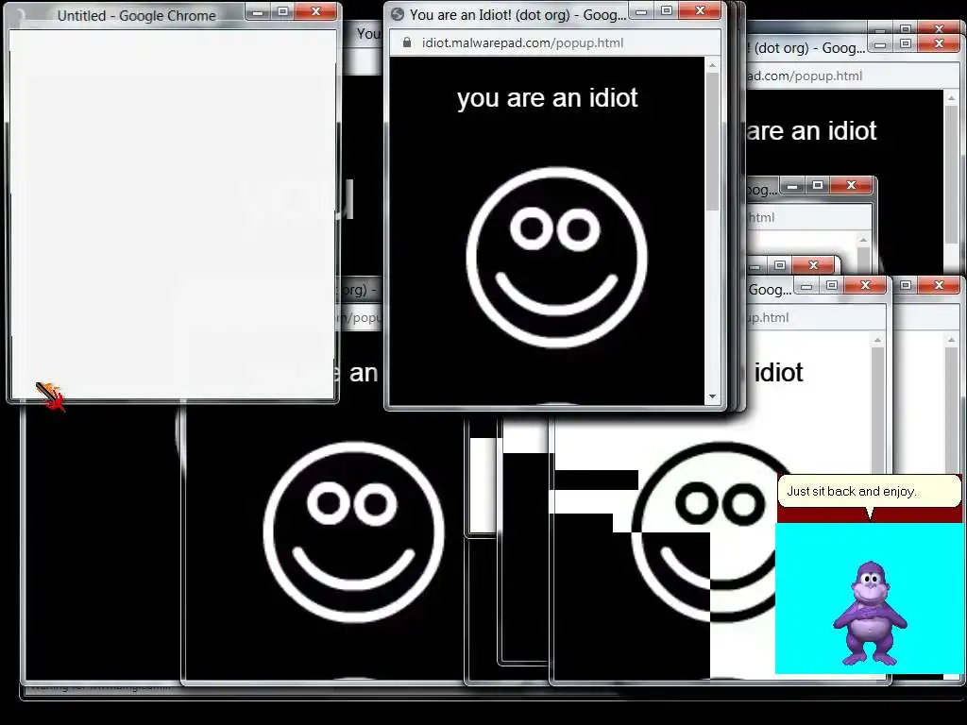This screenshot has width=967, height=725.
Task: Maximize the white popup showing 'p.html'
Action: [832, 285]
